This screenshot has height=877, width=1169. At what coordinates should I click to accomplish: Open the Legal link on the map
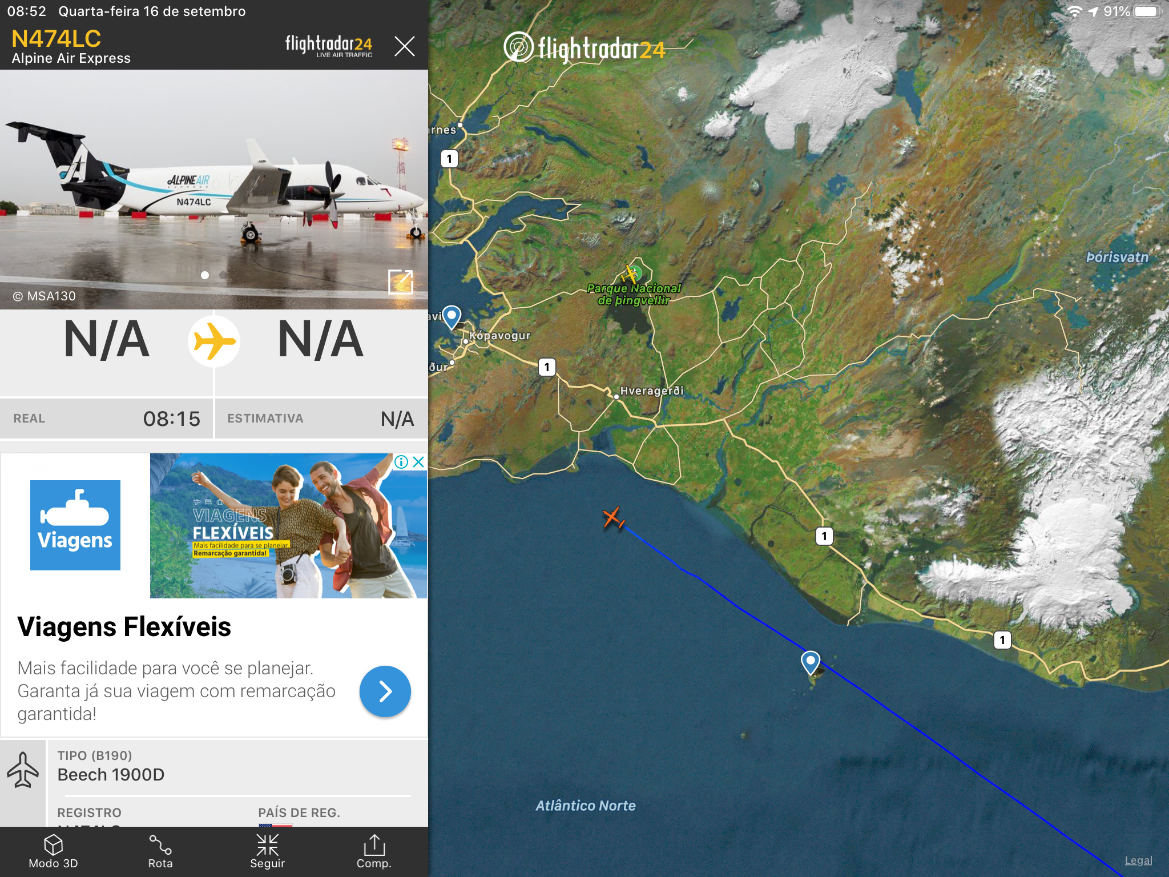1138,860
